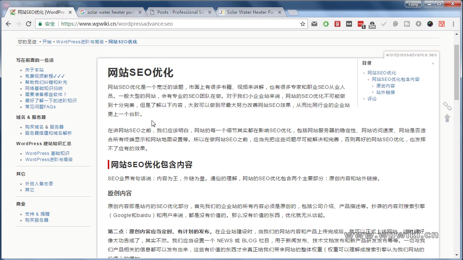Click the 网站SEO优化包含内容 section heading

coord(152,165)
